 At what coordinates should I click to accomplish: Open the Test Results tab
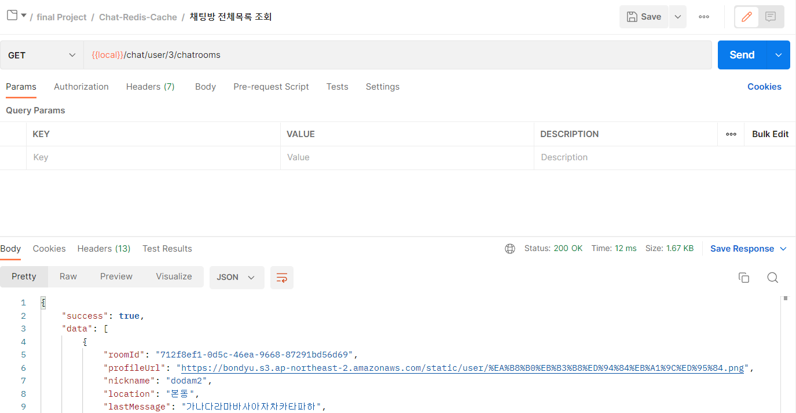point(167,249)
